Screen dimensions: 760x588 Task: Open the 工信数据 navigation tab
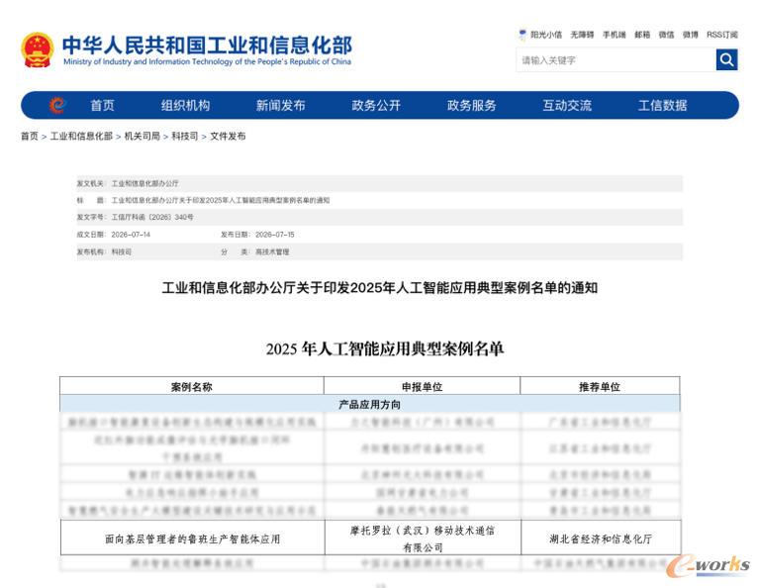(x=663, y=105)
